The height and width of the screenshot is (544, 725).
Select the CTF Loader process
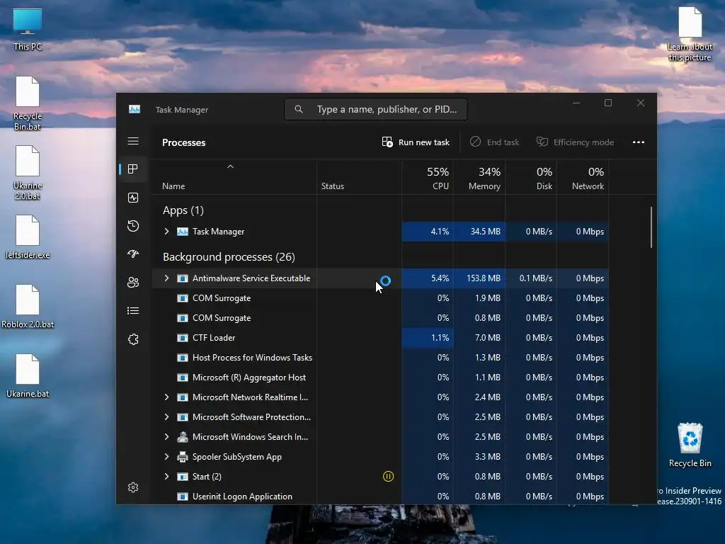(x=380, y=338)
